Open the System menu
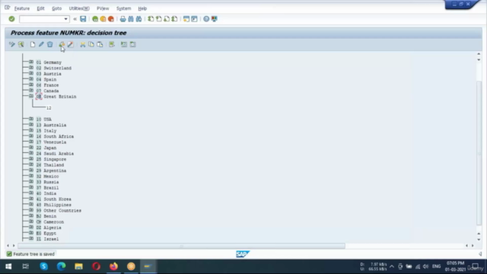This screenshot has height=274, width=487. [x=123, y=8]
